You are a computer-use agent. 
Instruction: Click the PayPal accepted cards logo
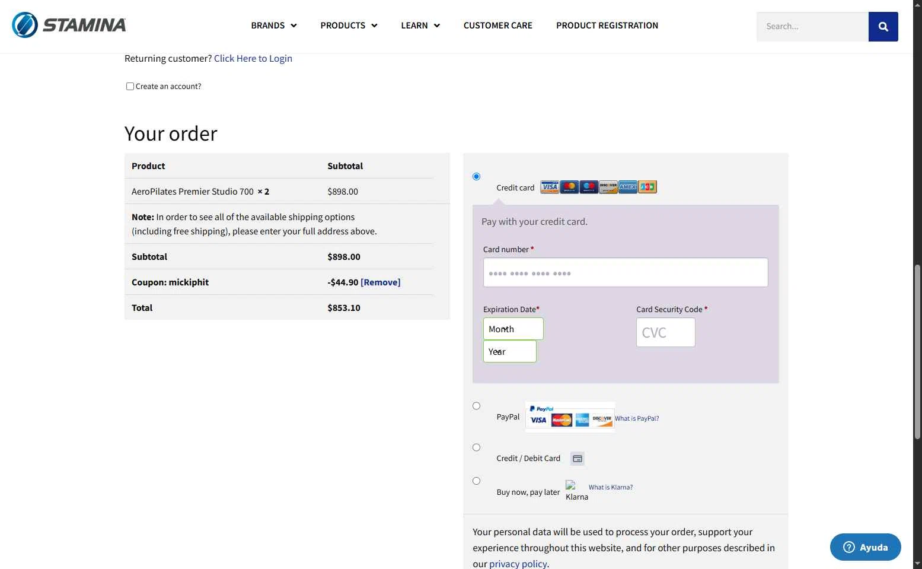[x=570, y=417]
